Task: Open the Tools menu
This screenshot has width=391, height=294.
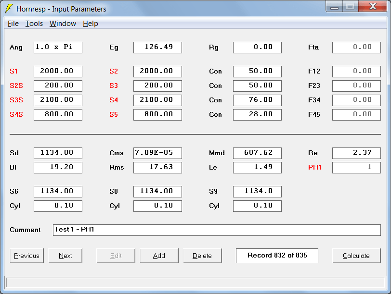Action: [x=34, y=24]
